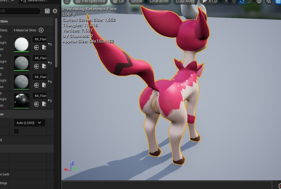This screenshot has height=189, width=281.
Task: Open the Perspective view mode dropdown
Action: coord(90,2)
